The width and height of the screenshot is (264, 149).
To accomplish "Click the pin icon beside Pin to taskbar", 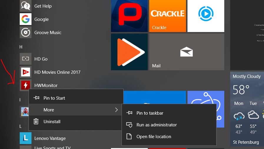I will [x=129, y=113].
